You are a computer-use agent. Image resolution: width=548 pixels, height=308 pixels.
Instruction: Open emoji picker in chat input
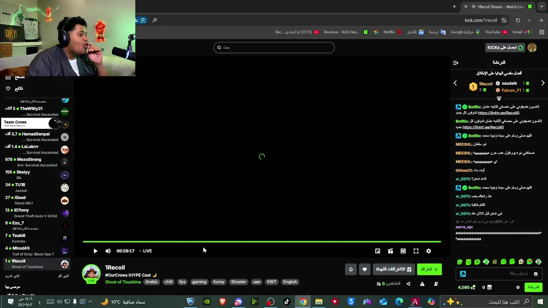click(536, 274)
